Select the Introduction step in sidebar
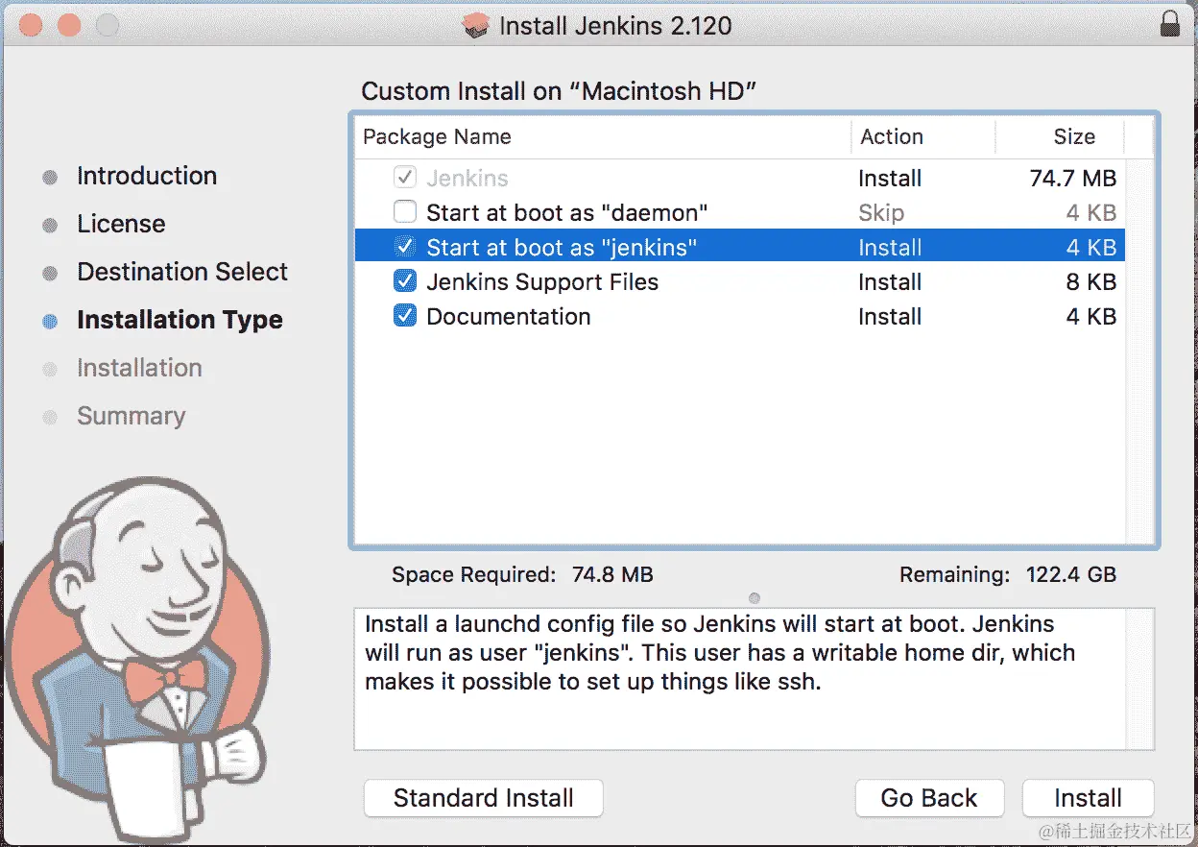Screen dimensions: 1198x847 147,176
